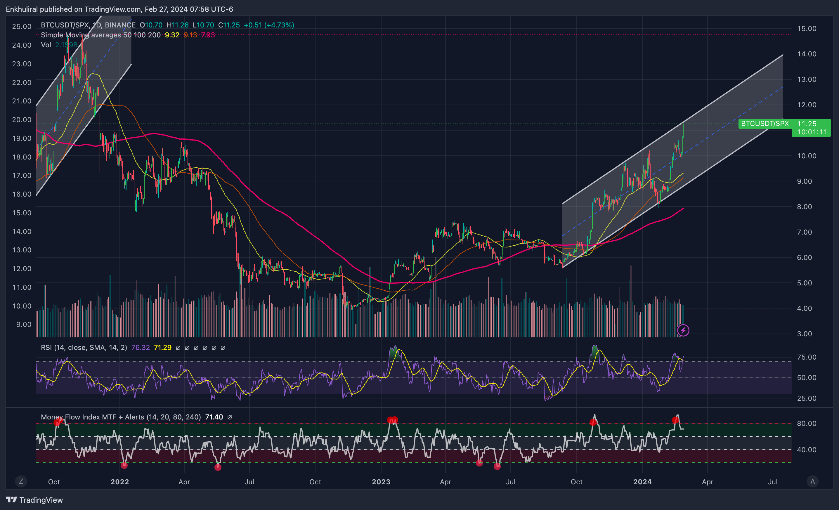Click the yellow 9.32 SMA 50 value
The width and height of the screenshot is (839, 510).
click(x=172, y=35)
